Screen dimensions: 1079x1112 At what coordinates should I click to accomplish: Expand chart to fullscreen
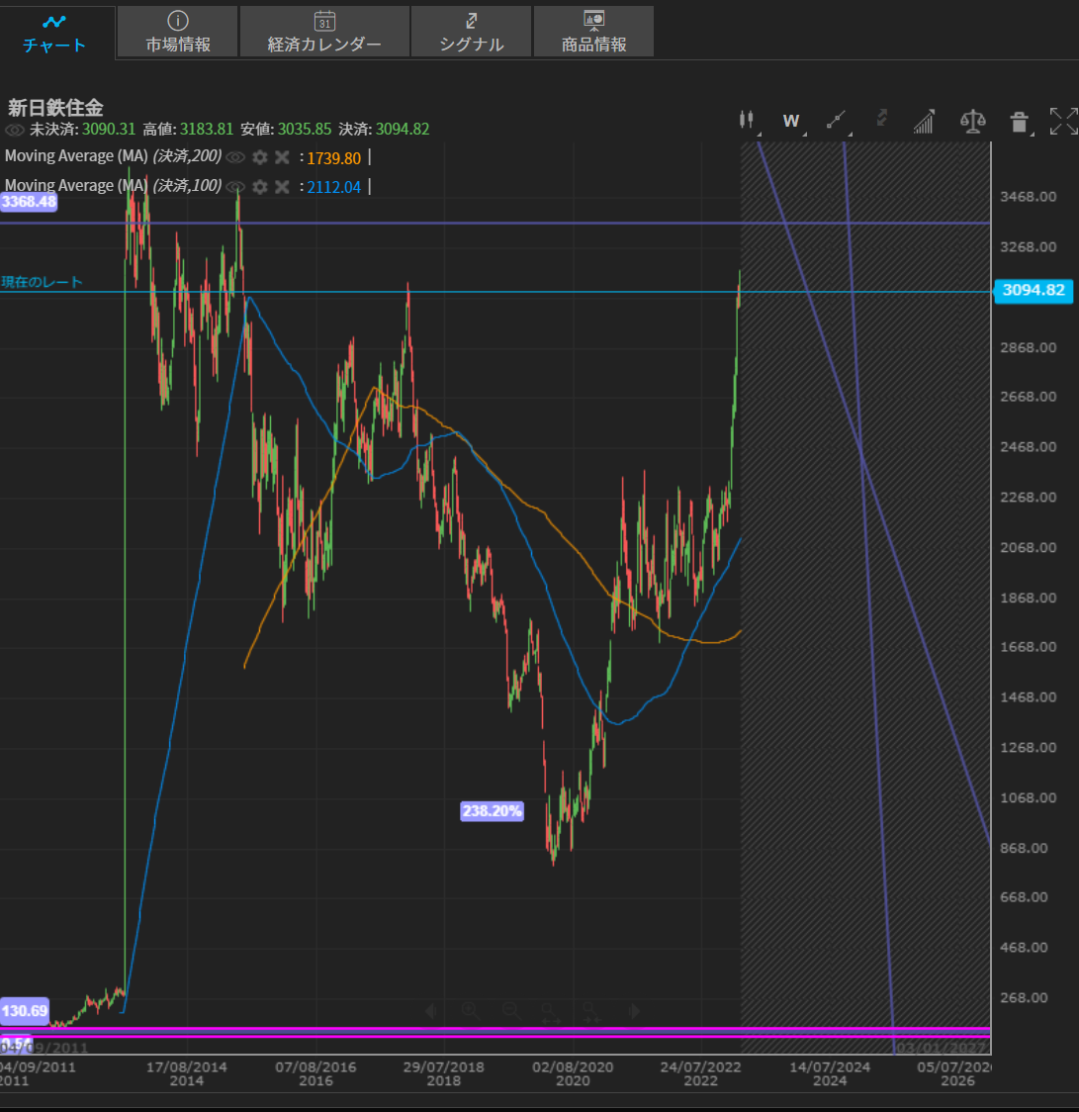click(x=1062, y=121)
